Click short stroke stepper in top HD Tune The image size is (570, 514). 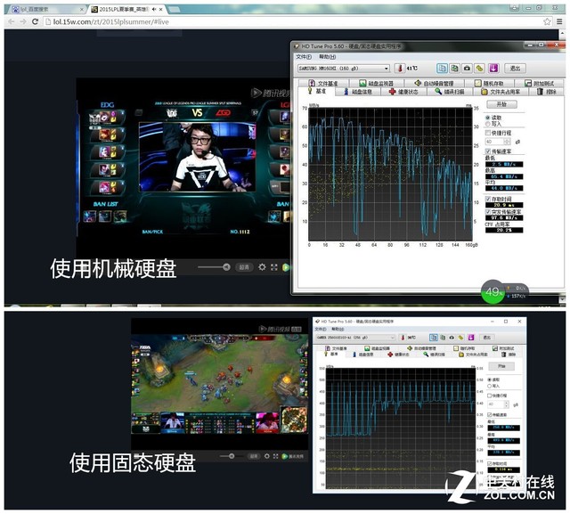pos(508,142)
